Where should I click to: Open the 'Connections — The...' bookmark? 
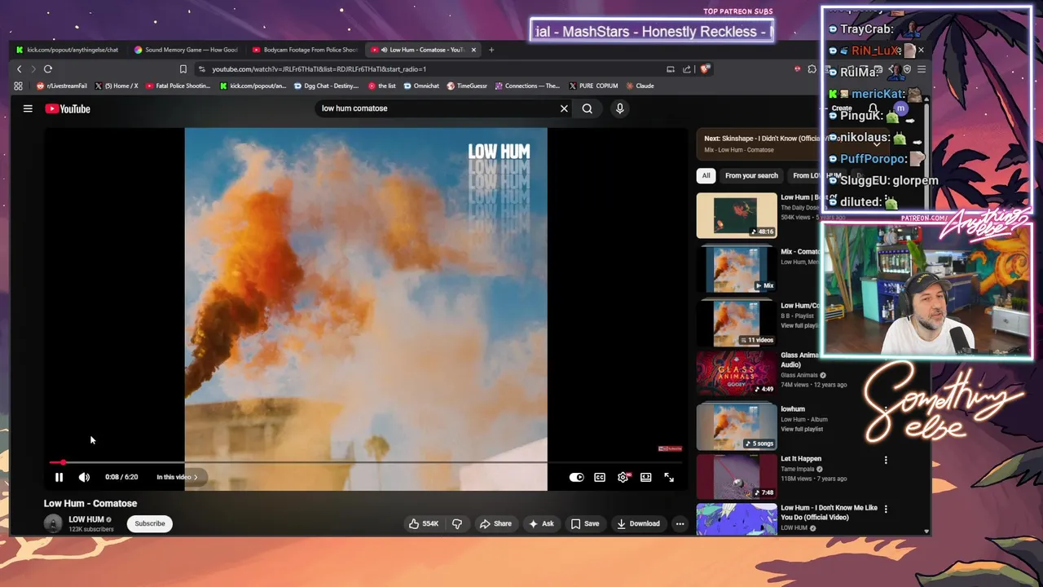(x=526, y=86)
